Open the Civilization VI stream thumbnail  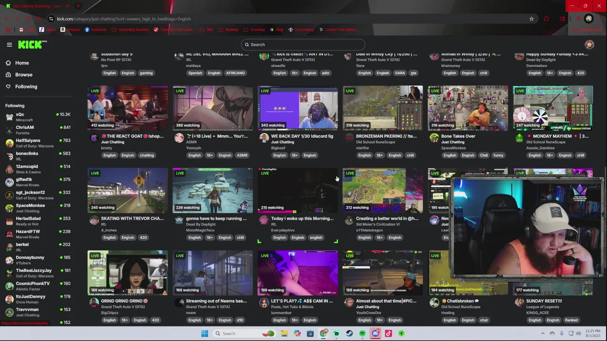coord(383,190)
